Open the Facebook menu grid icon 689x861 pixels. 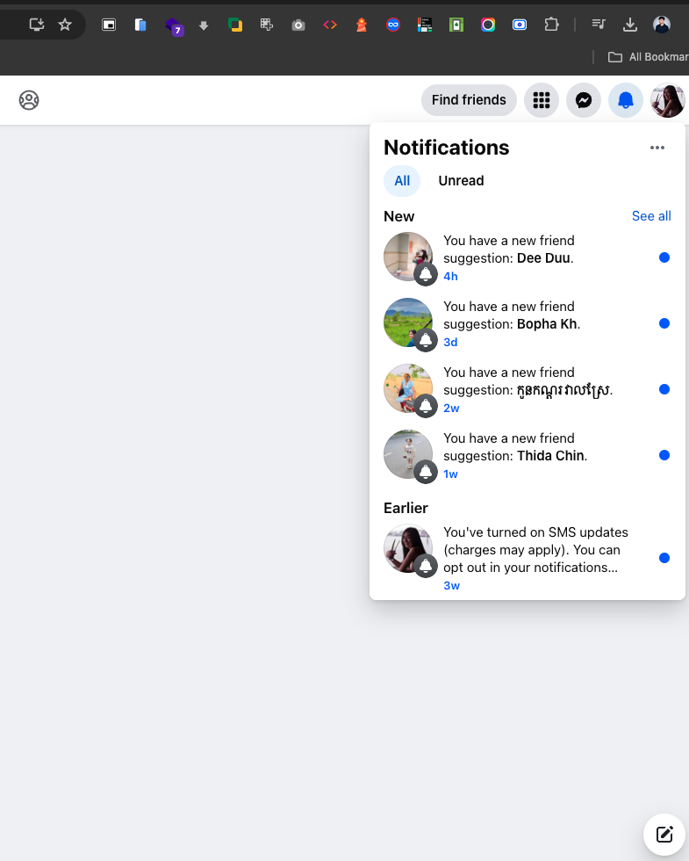pyautogui.click(x=542, y=100)
